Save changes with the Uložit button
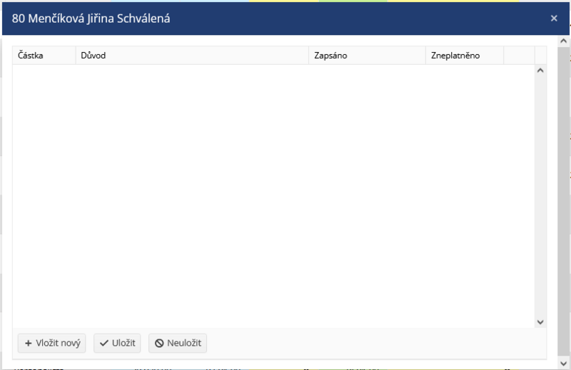Screen dimensions: 571x370 pos(117,343)
